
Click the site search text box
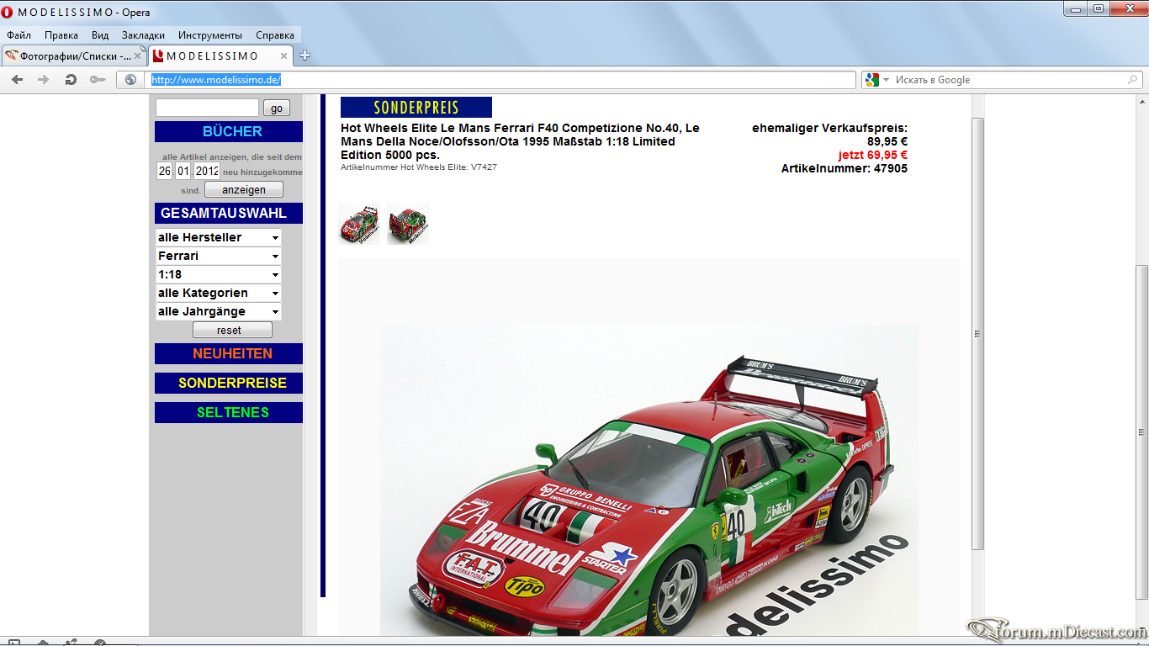coord(207,108)
